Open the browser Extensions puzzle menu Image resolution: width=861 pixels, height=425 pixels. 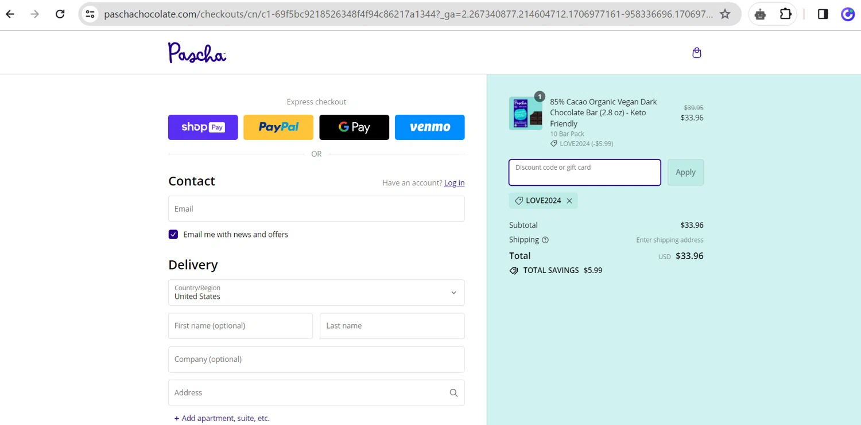tap(786, 14)
